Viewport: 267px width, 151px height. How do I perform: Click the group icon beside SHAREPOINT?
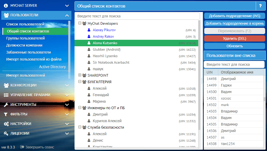click(84, 75)
